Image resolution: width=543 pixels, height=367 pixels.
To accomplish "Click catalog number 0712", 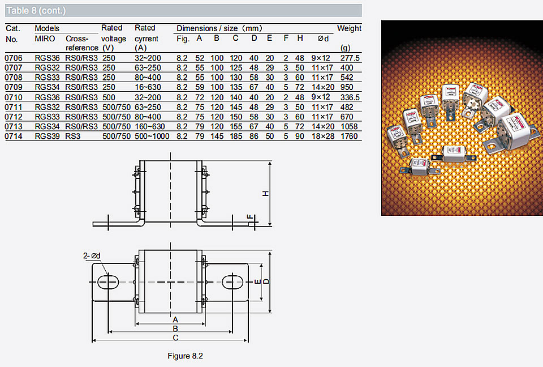I will 14,117.
